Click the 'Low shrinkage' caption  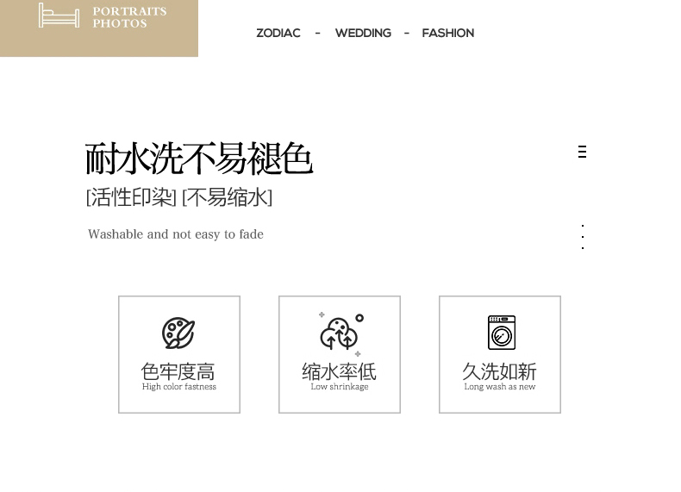[x=340, y=387]
